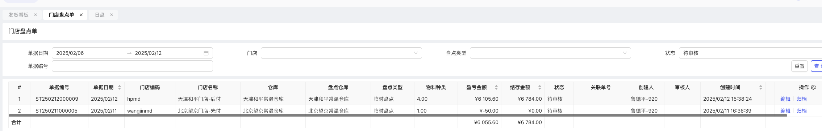
Task: Click the table's horizontal scrollbar
Action: (x=398, y=115)
